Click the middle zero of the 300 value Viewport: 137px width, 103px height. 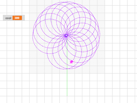click(17, 18)
